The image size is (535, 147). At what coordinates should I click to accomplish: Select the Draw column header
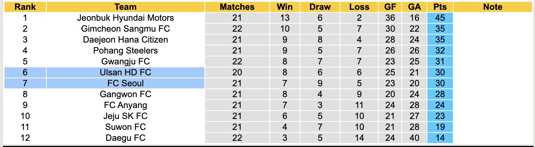(x=320, y=7)
